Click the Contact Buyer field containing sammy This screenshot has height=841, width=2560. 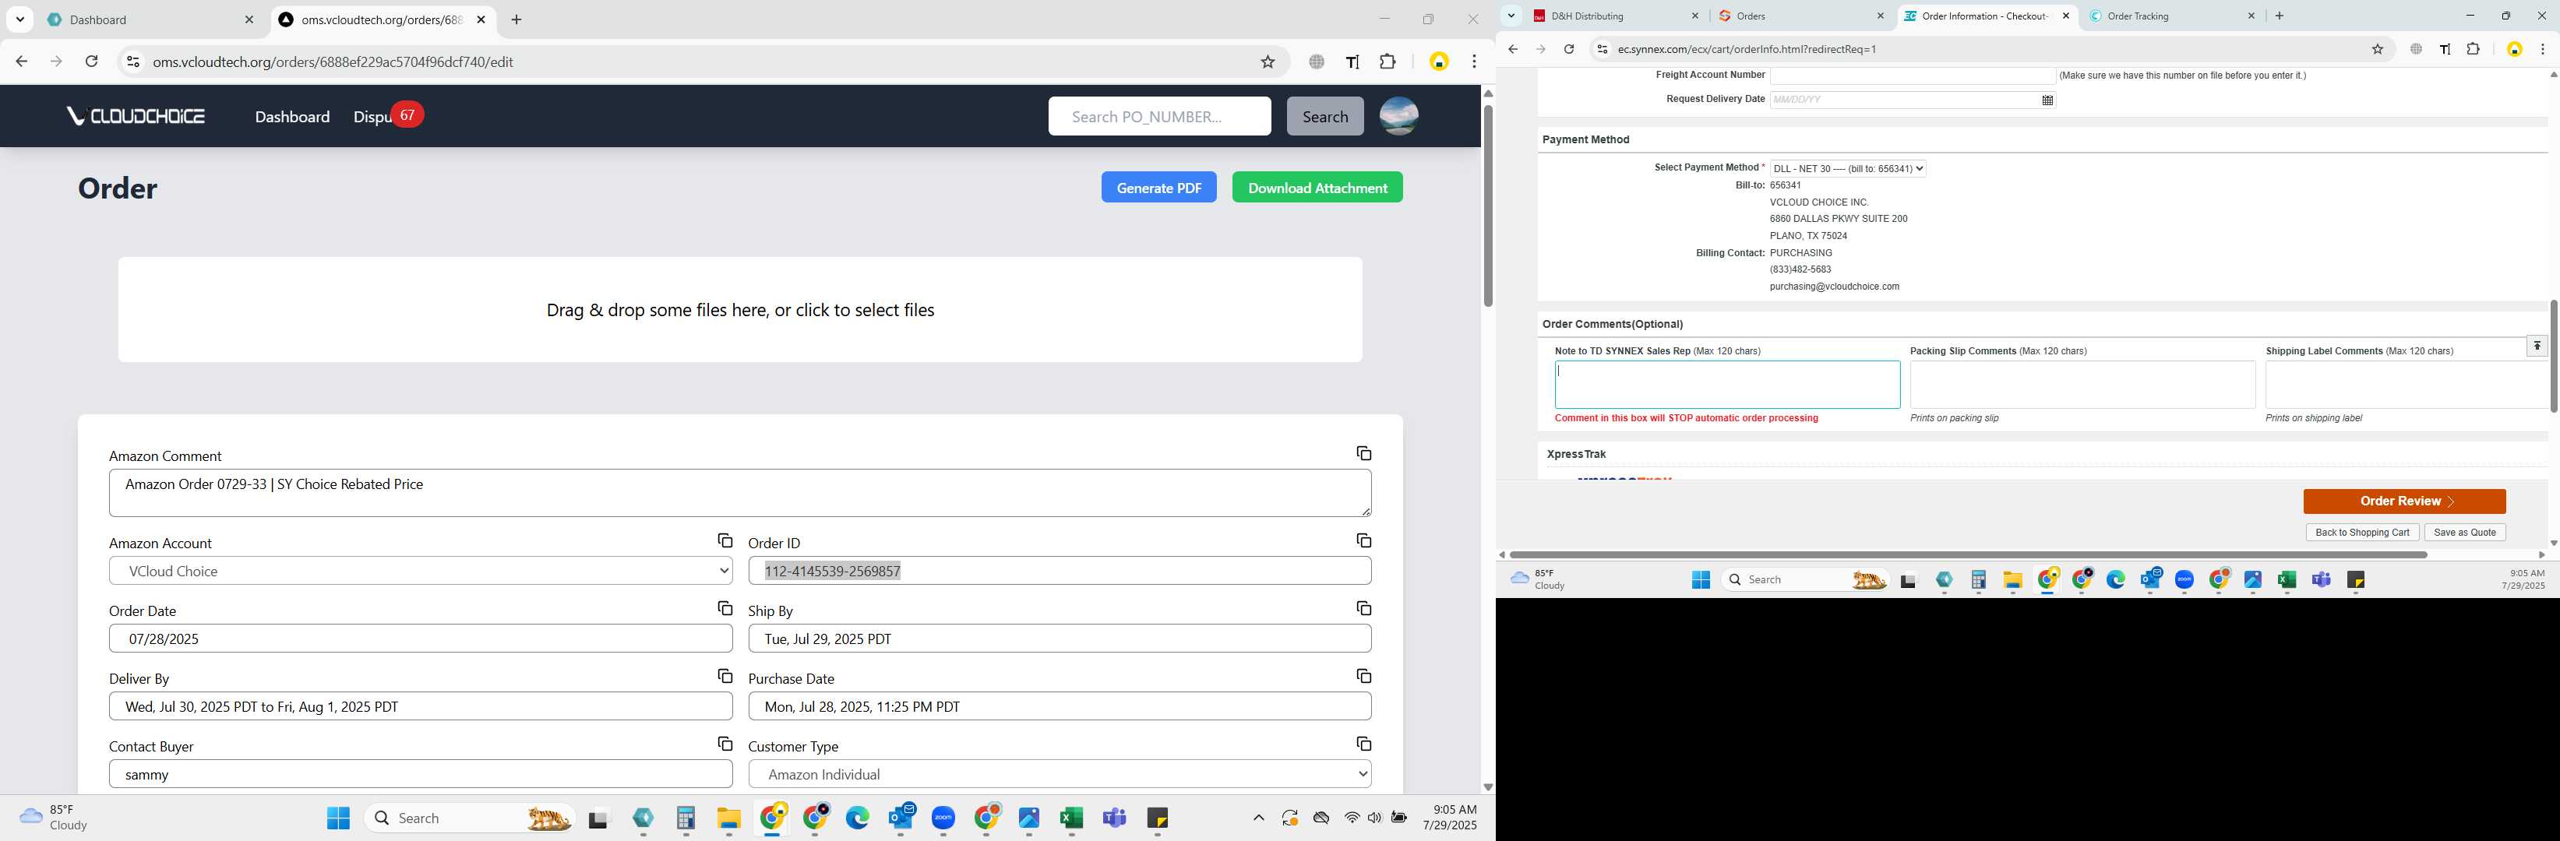click(x=421, y=773)
